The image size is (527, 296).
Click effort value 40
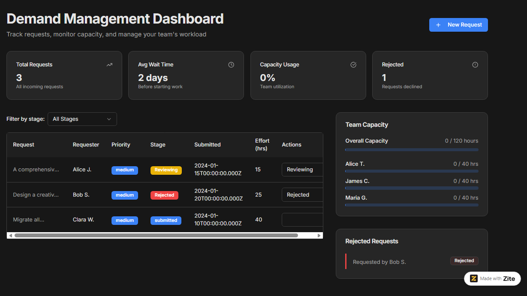click(259, 220)
